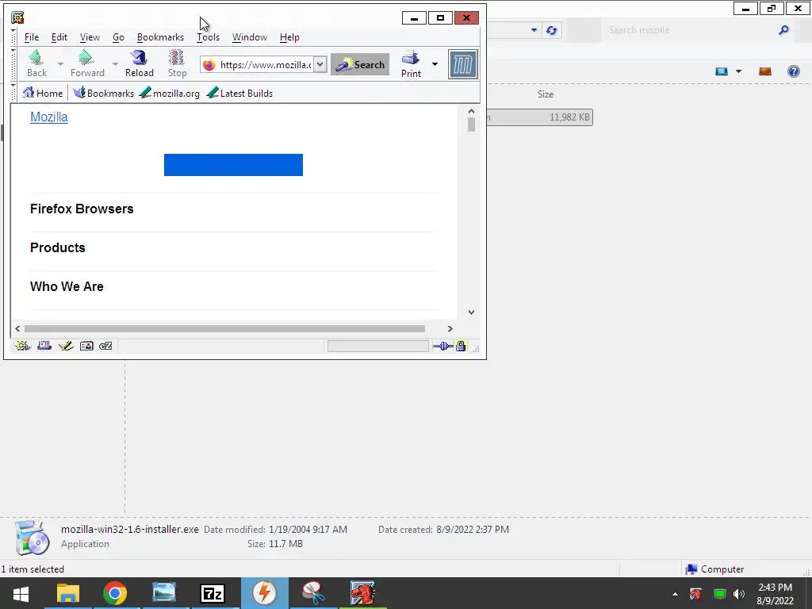Click the Explorer search magnifier icon

784,31
